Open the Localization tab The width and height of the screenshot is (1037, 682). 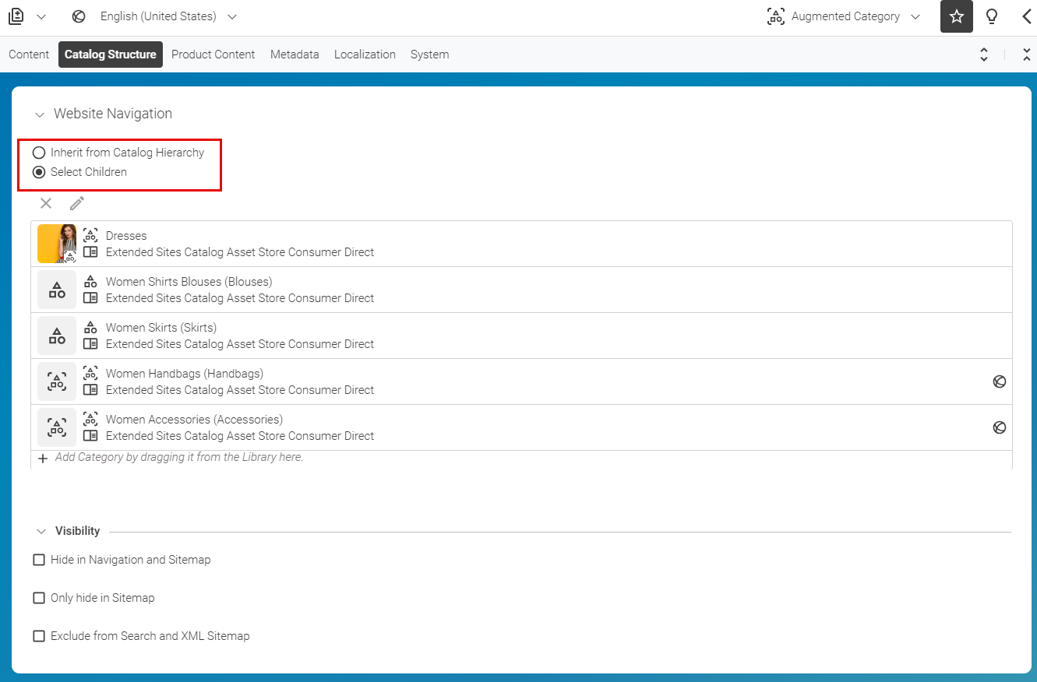(365, 54)
